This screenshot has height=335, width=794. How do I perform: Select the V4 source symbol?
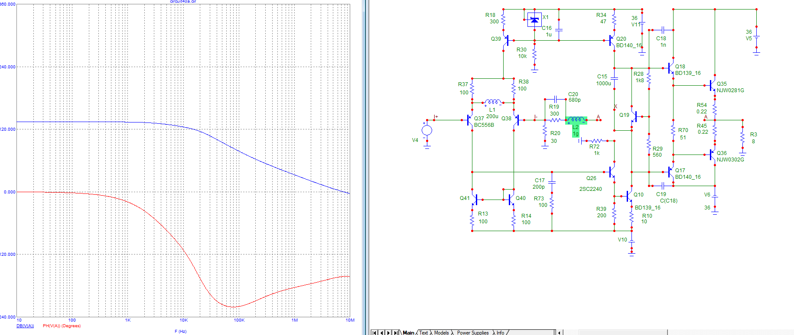[427, 130]
